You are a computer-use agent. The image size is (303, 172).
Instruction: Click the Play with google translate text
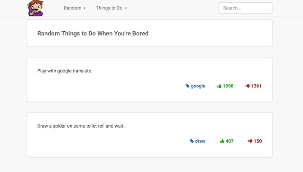point(65,71)
